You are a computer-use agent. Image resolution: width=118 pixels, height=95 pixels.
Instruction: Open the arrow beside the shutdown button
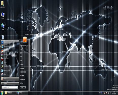26,87
